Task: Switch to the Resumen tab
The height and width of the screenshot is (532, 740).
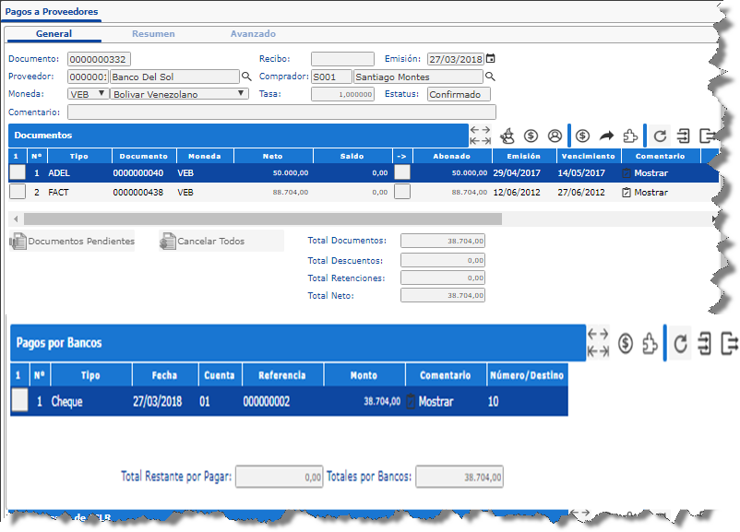Action: [153, 34]
